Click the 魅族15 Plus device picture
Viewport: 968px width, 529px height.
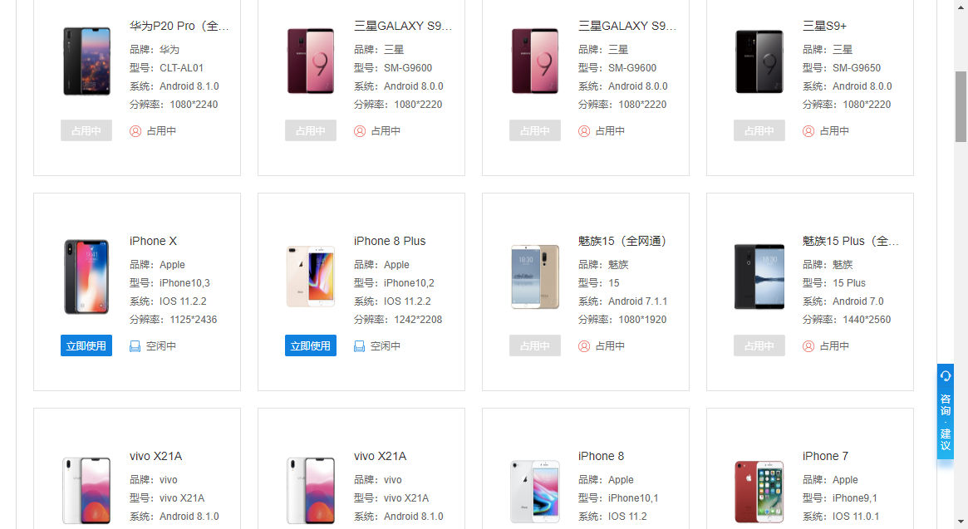click(759, 277)
